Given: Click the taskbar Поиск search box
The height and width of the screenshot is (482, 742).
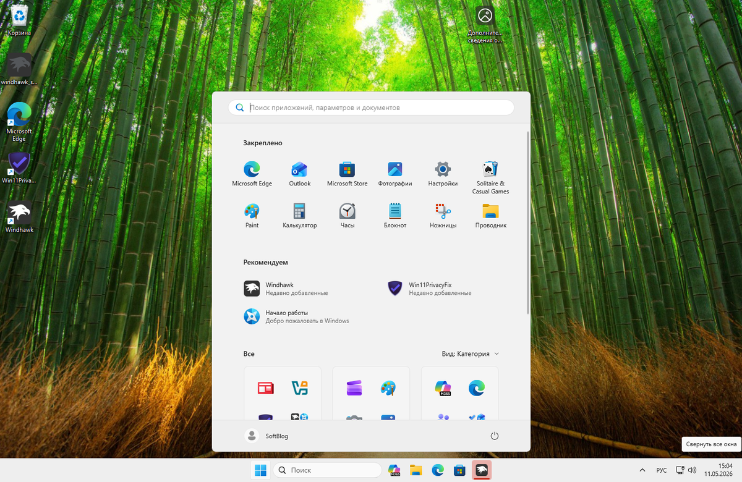Looking at the screenshot, I should (x=327, y=470).
